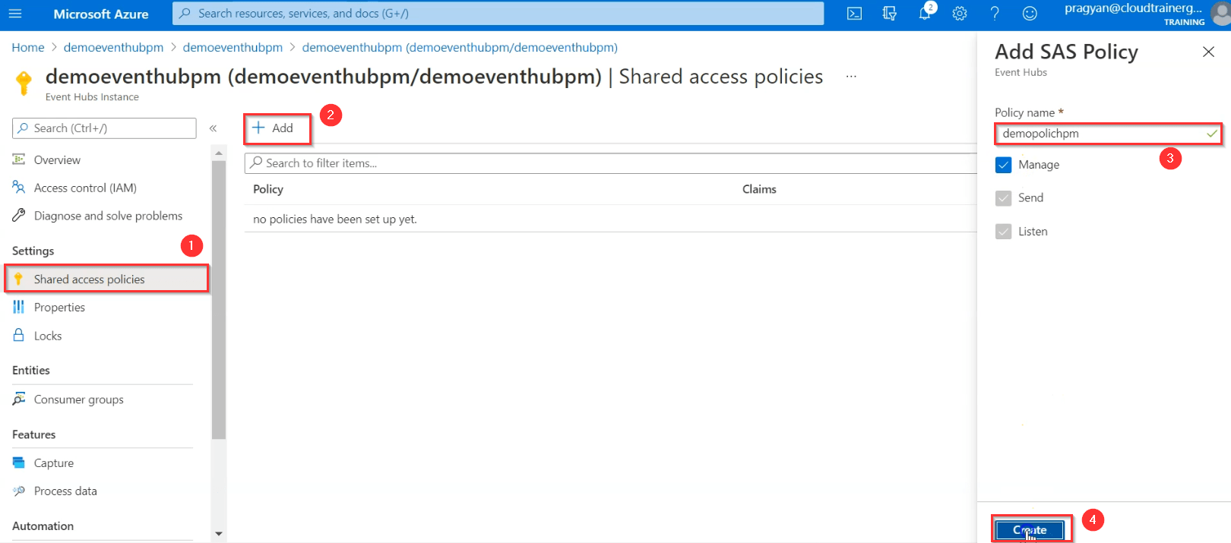Screen dimensions: 1231x543
Task: Open the notifications bell
Action: 925,14
